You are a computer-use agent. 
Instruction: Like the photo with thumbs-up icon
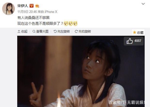[x=129, y=41]
